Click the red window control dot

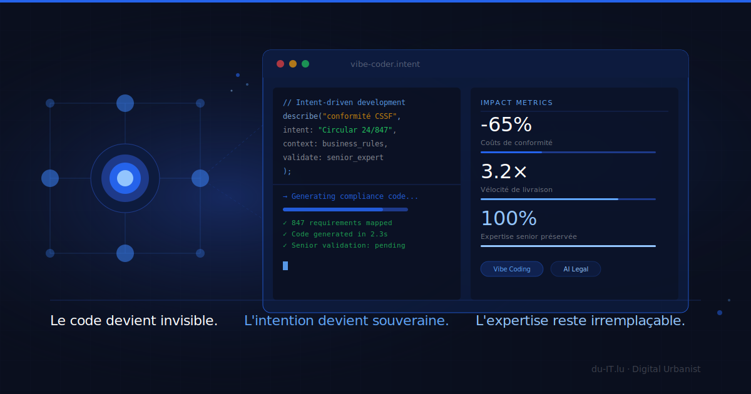click(x=280, y=63)
